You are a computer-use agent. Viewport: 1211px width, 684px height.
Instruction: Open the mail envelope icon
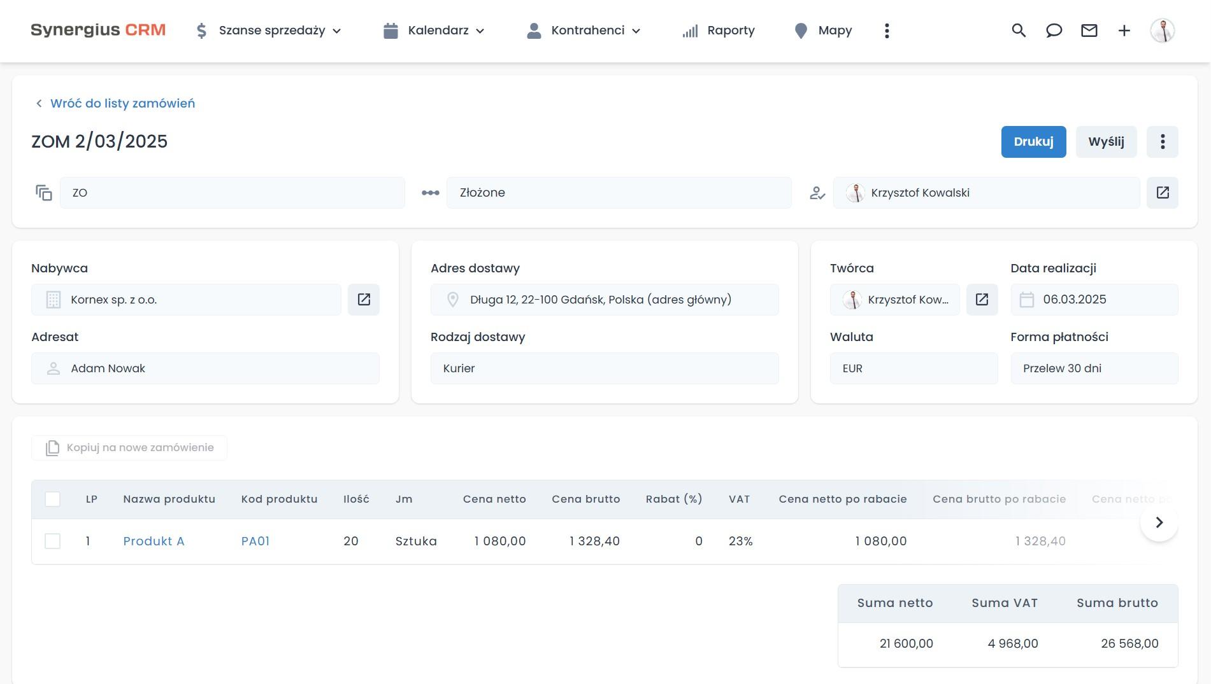tap(1089, 31)
